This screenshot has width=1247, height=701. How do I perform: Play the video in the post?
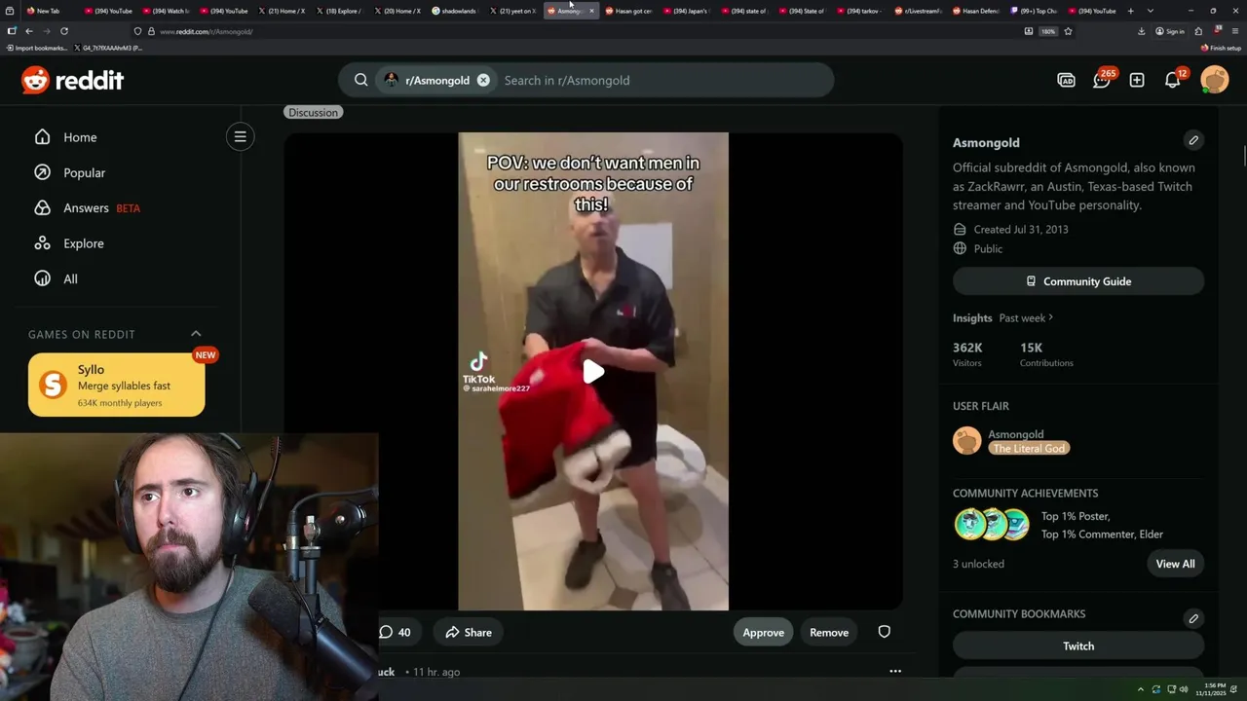(x=593, y=371)
